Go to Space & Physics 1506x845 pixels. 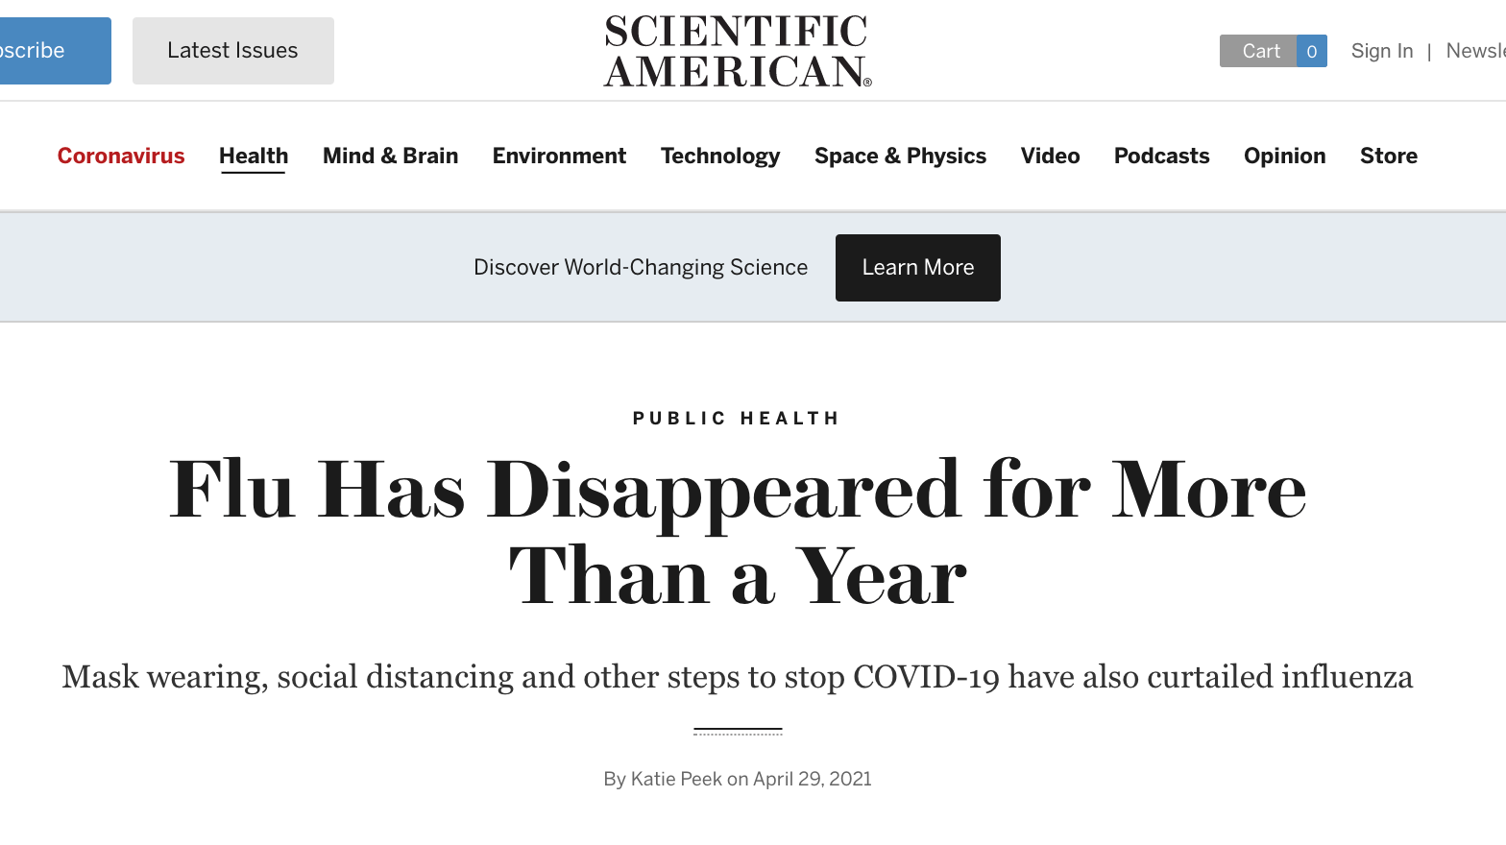(900, 156)
